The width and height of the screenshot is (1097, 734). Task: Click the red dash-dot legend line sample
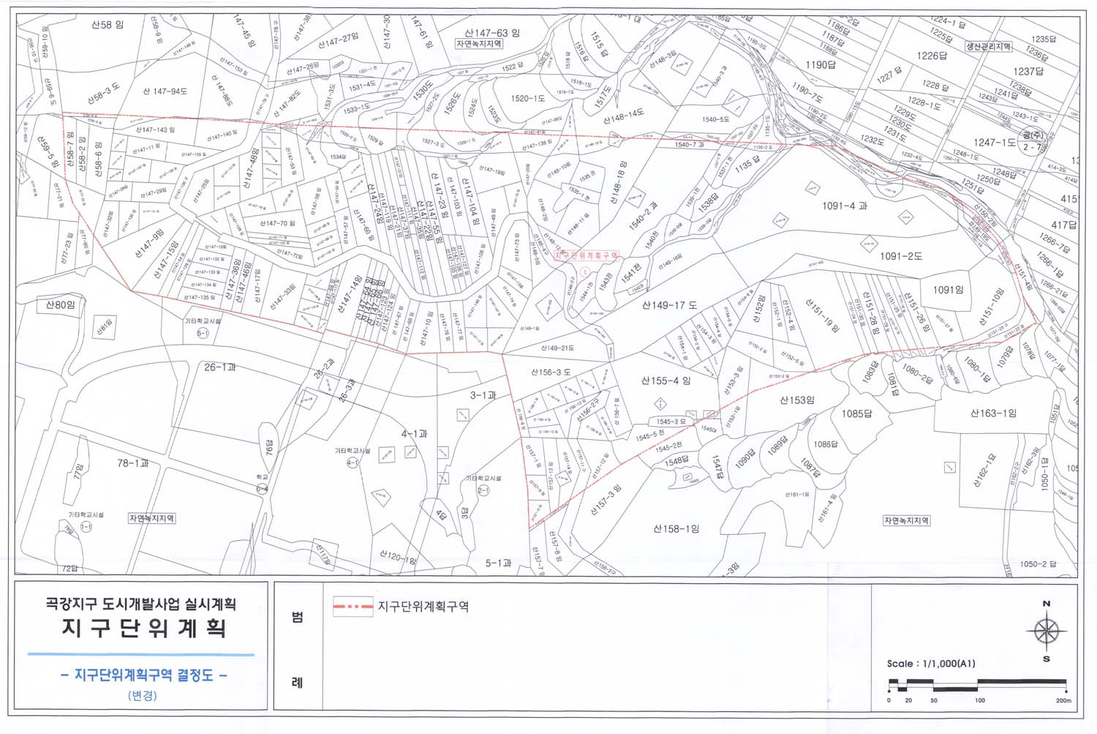point(353,607)
